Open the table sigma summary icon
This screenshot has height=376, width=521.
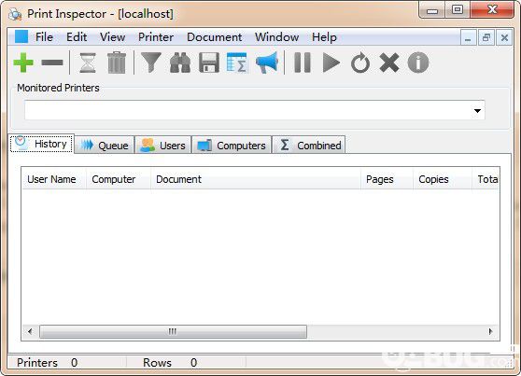click(x=237, y=63)
